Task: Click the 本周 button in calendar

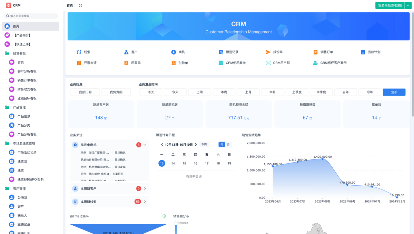Action: (204, 145)
